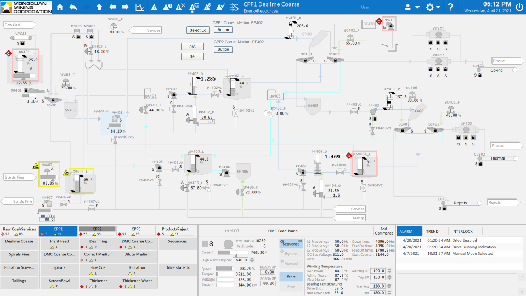Select Manual mode option
The height and width of the screenshot is (296, 526).
(291, 264)
